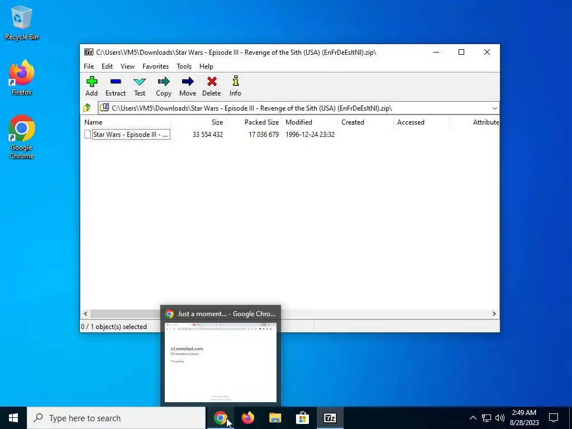Click the taskbar search box
Screen dimensions: 572x429
116,418
